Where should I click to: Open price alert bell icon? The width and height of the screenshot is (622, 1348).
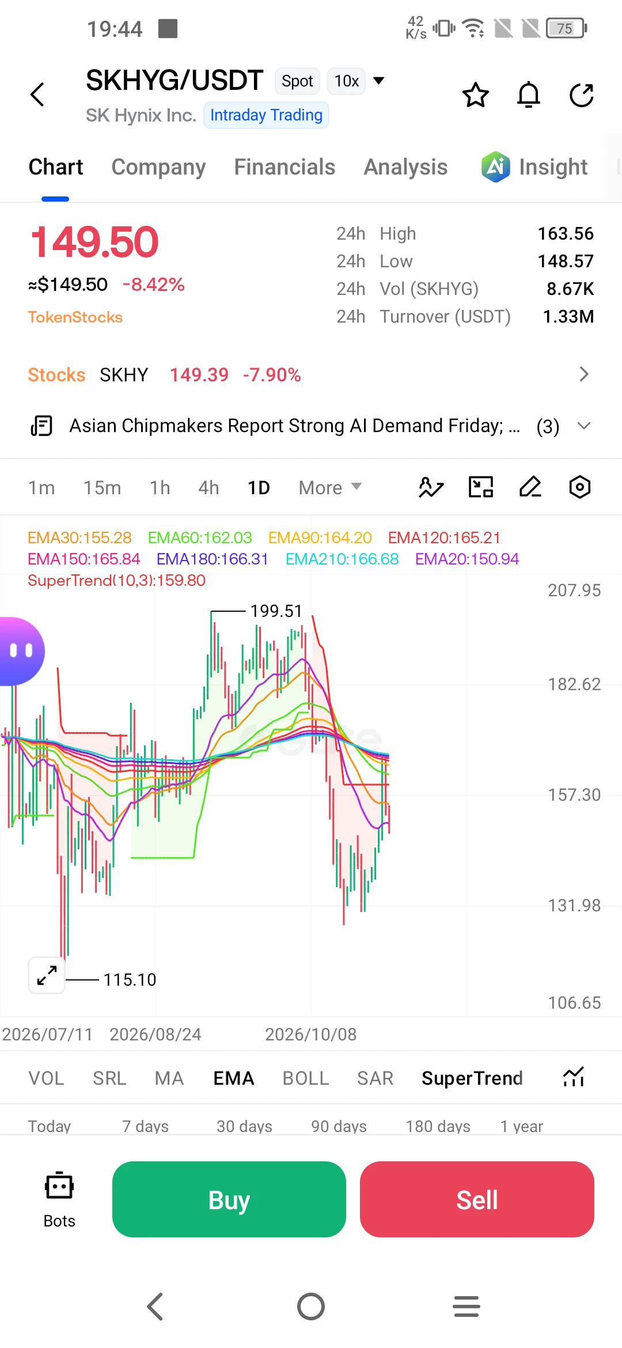pos(529,95)
